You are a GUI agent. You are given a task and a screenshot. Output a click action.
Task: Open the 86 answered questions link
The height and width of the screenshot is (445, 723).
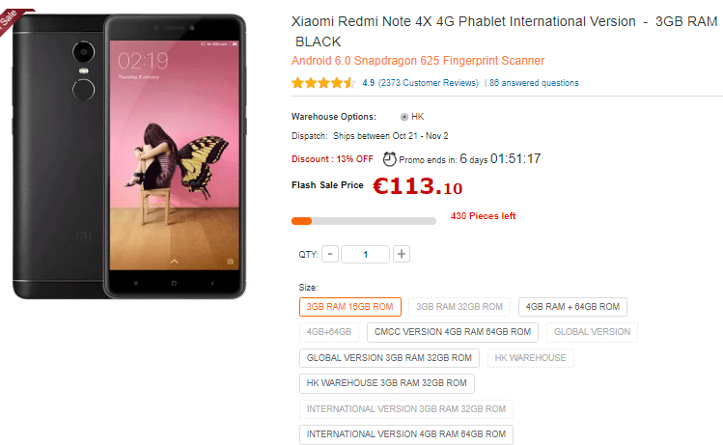click(534, 83)
